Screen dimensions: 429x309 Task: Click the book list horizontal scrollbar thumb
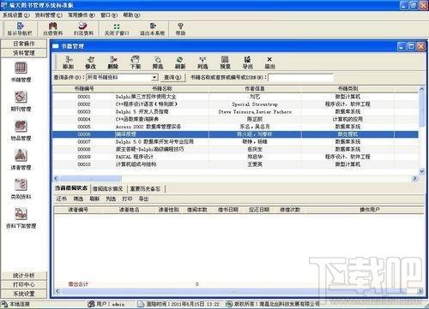tap(90, 179)
